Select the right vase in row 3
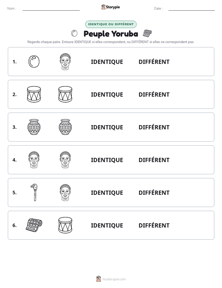The image size is (222, 288). coord(65,127)
